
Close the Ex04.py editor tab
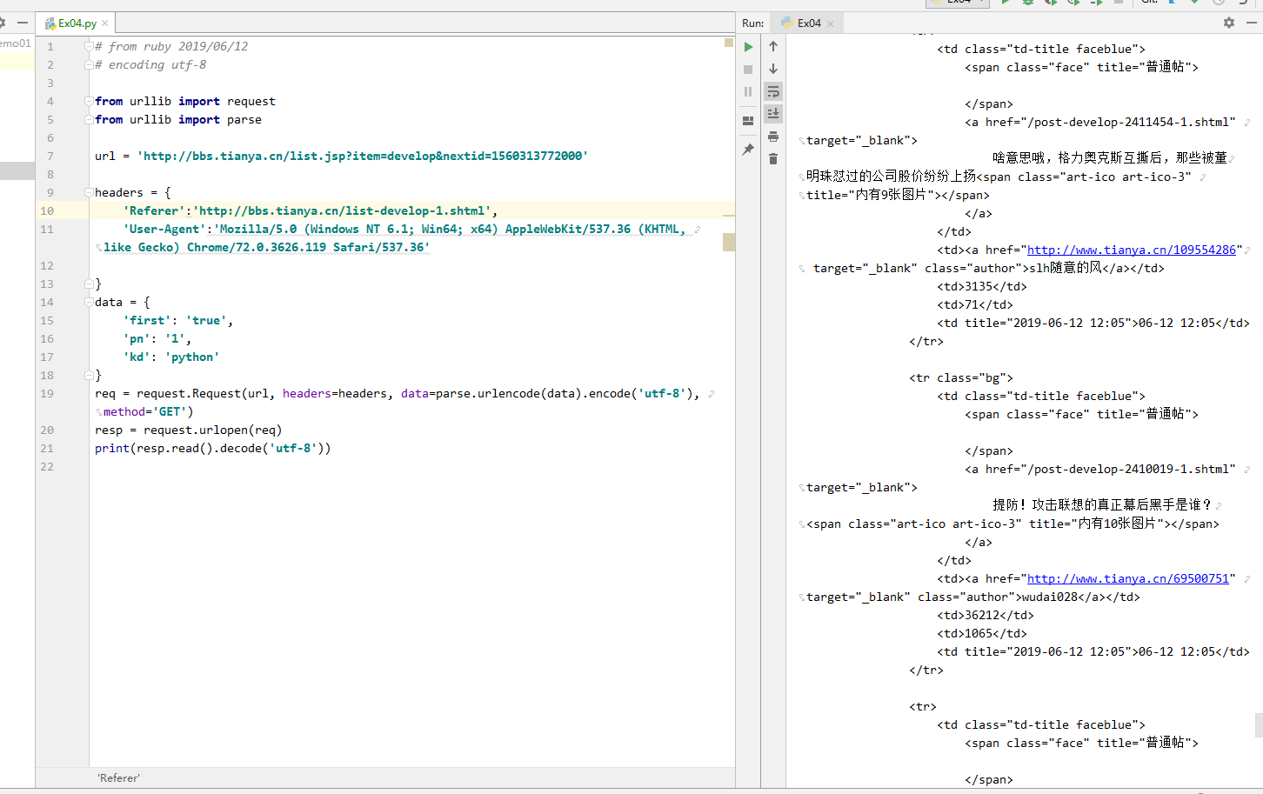pos(105,23)
